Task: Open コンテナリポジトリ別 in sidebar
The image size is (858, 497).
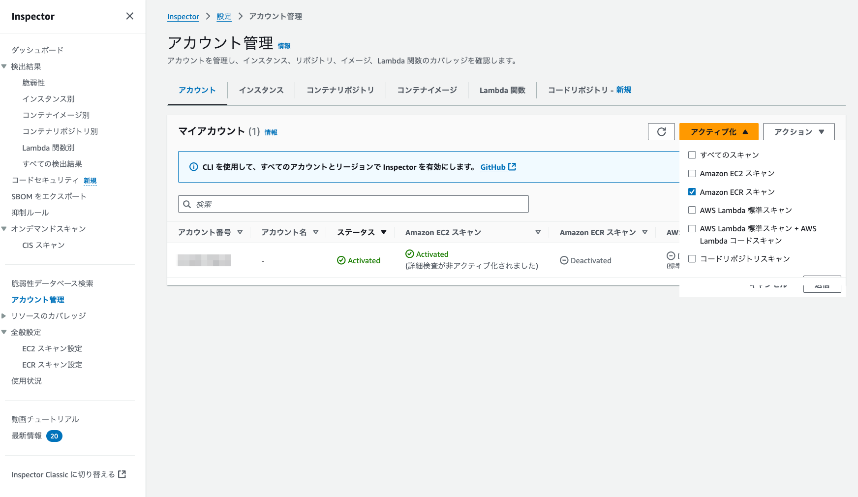Action: (x=60, y=131)
